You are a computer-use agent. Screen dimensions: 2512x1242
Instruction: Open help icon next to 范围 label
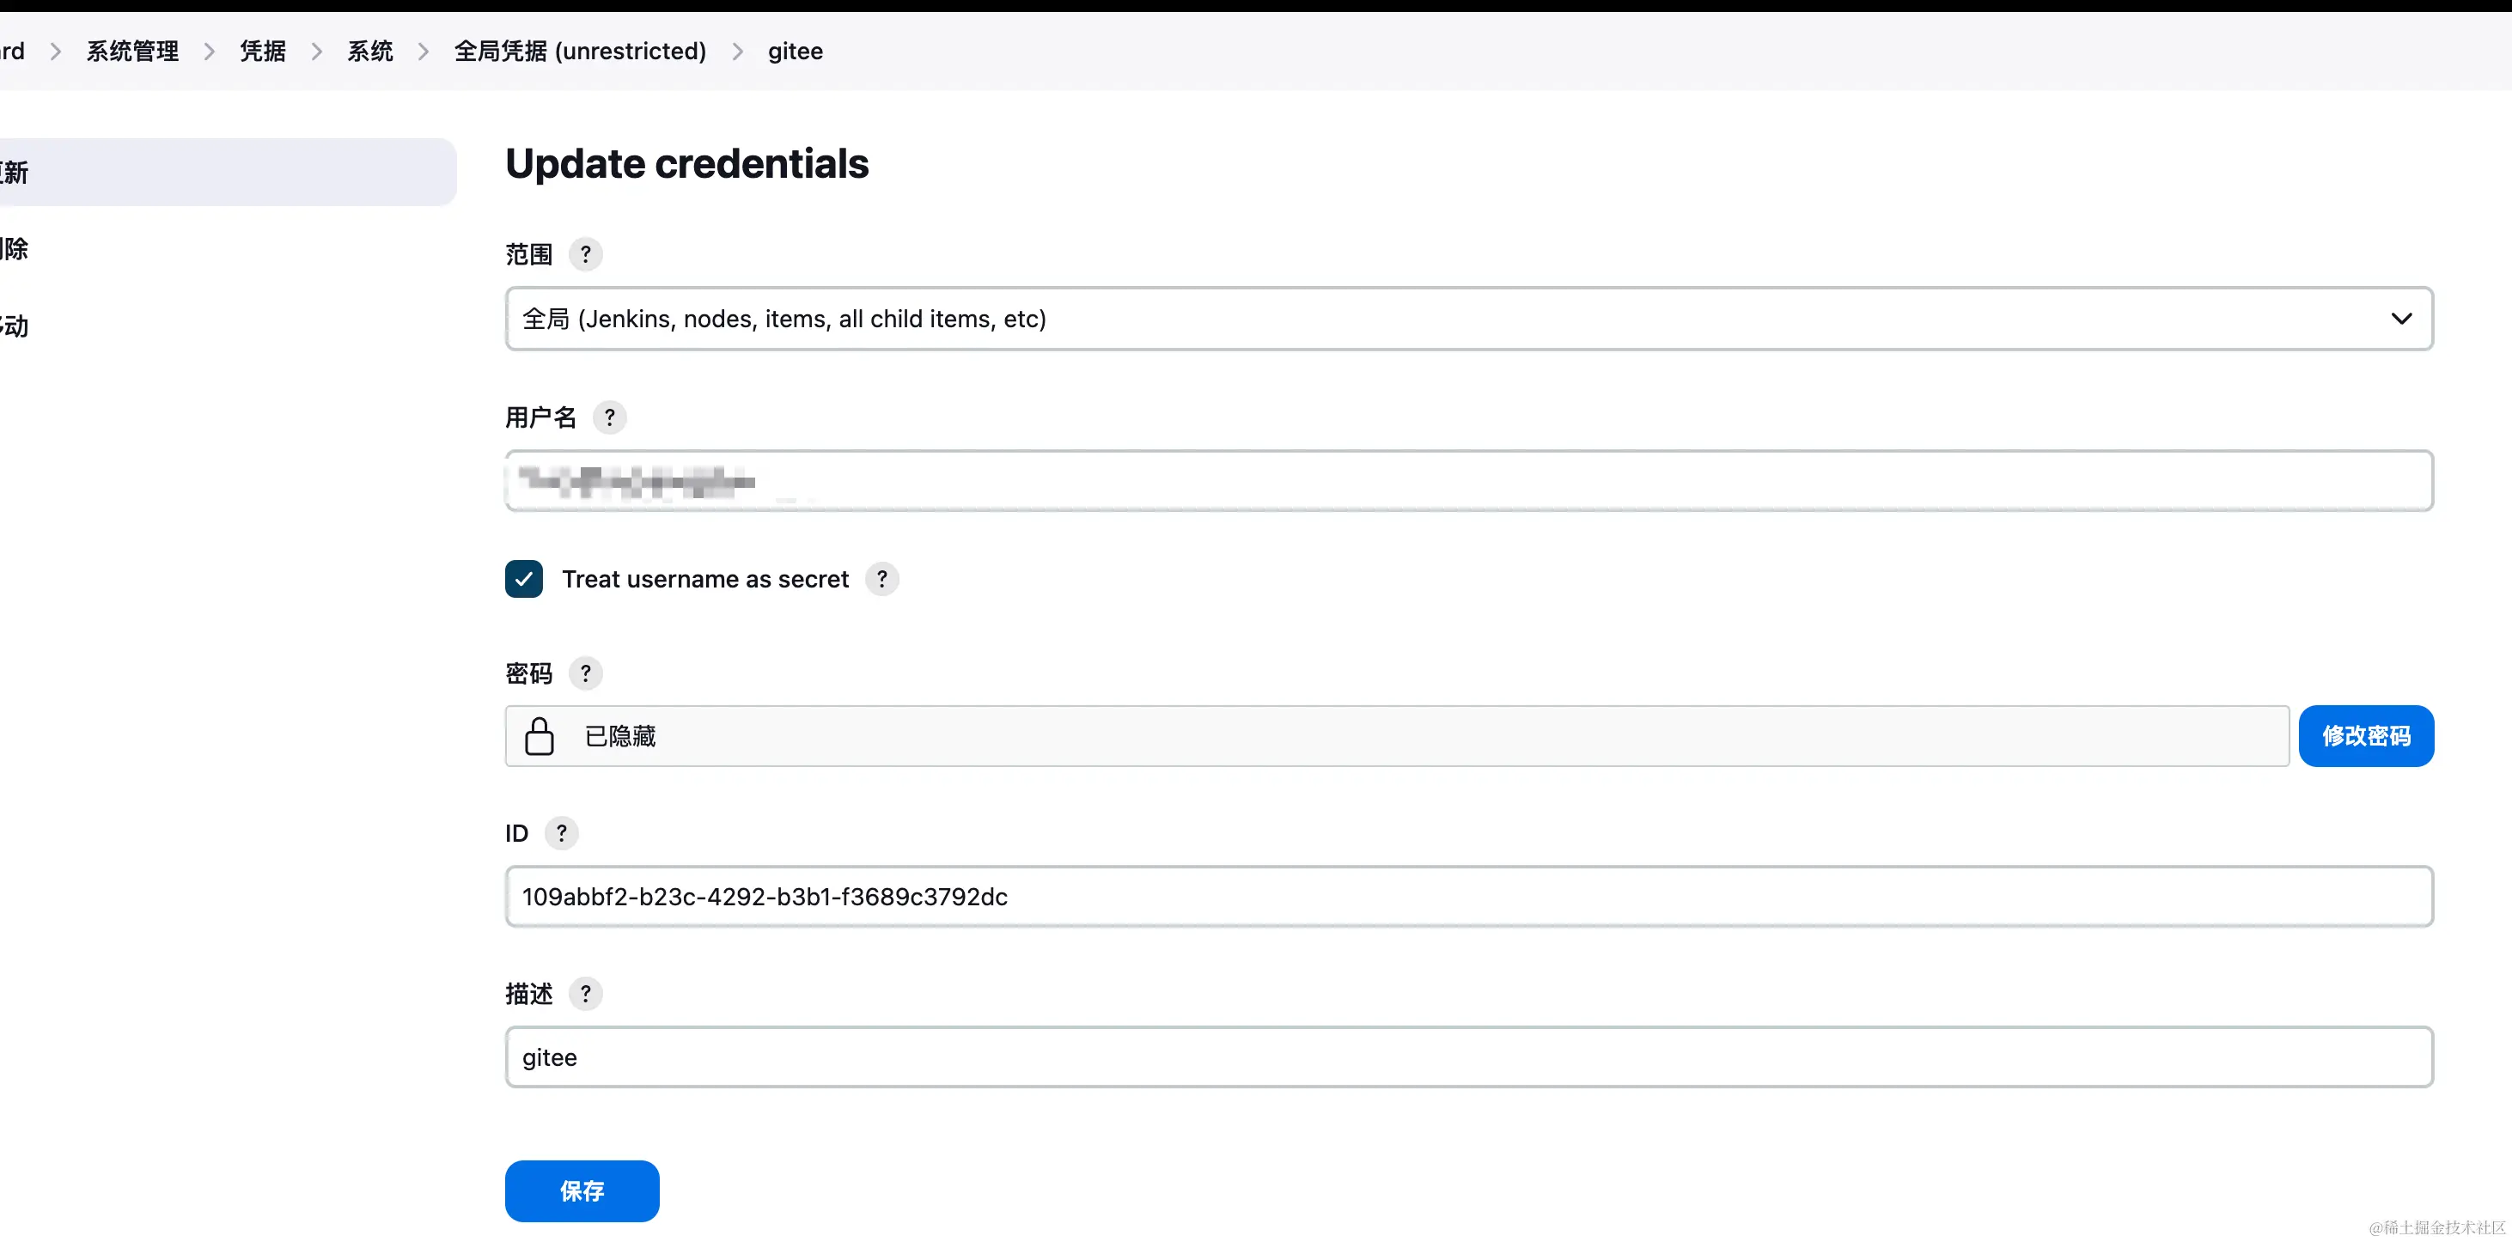(585, 254)
